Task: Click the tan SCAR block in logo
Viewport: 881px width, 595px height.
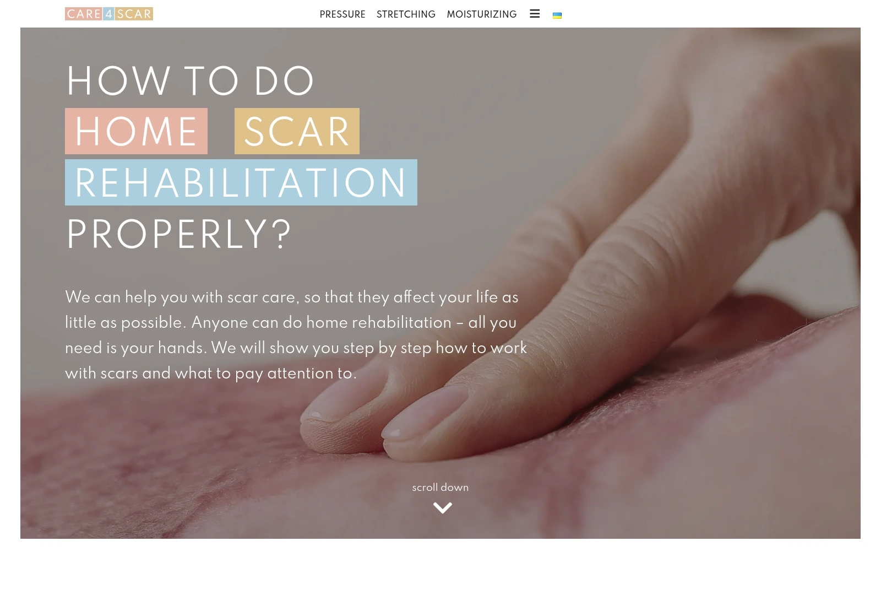Action: (134, 14)
